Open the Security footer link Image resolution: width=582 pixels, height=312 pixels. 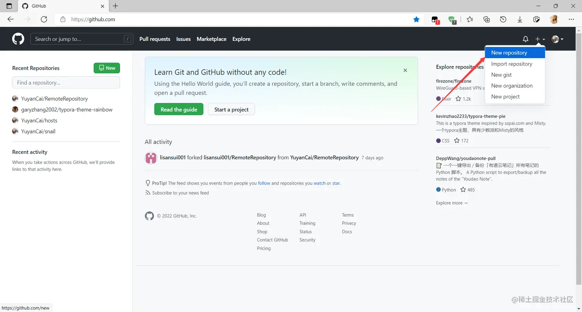click(308, 240)
